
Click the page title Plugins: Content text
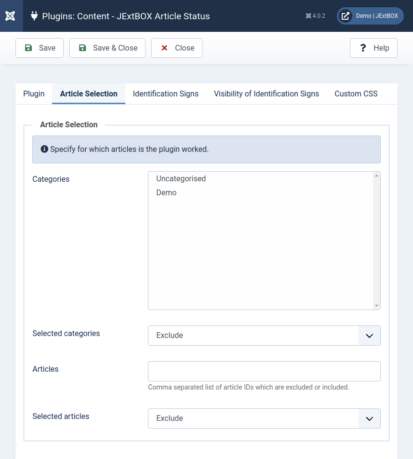[x=126, y=16]
